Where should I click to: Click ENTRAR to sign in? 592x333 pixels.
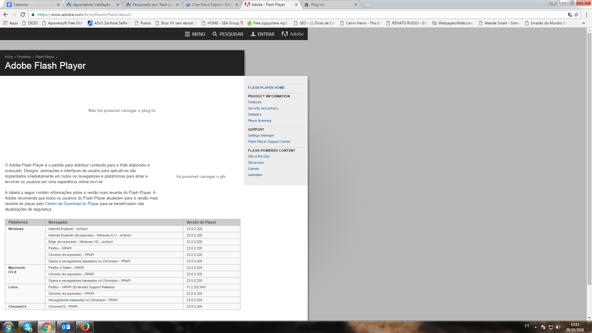[262, 34]
